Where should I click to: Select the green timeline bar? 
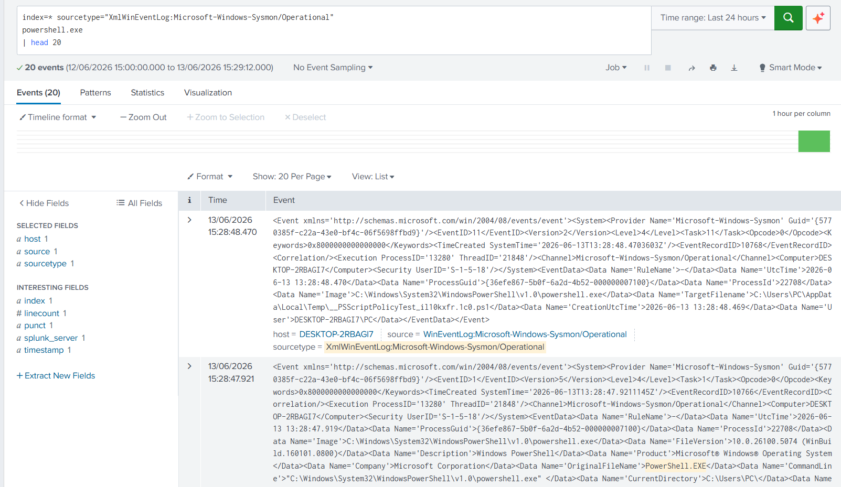pos(814,142)
